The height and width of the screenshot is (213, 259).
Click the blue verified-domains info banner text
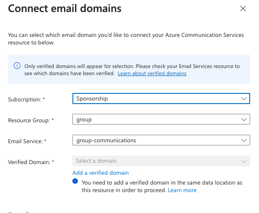(132, 70)
